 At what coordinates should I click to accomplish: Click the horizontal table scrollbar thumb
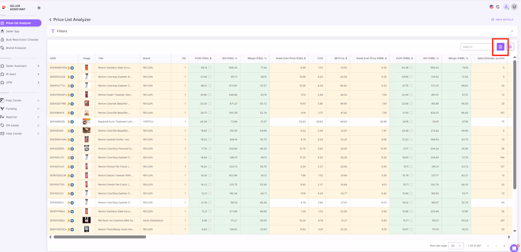pyautogui.click(x=100, y=237)
